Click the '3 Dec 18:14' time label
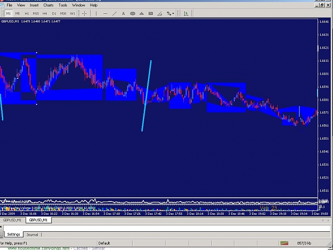 [x=195, y=214]
